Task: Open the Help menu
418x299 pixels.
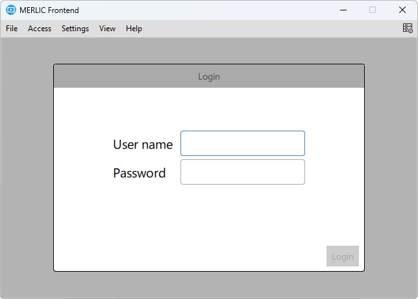Action: tap(134, 29)
